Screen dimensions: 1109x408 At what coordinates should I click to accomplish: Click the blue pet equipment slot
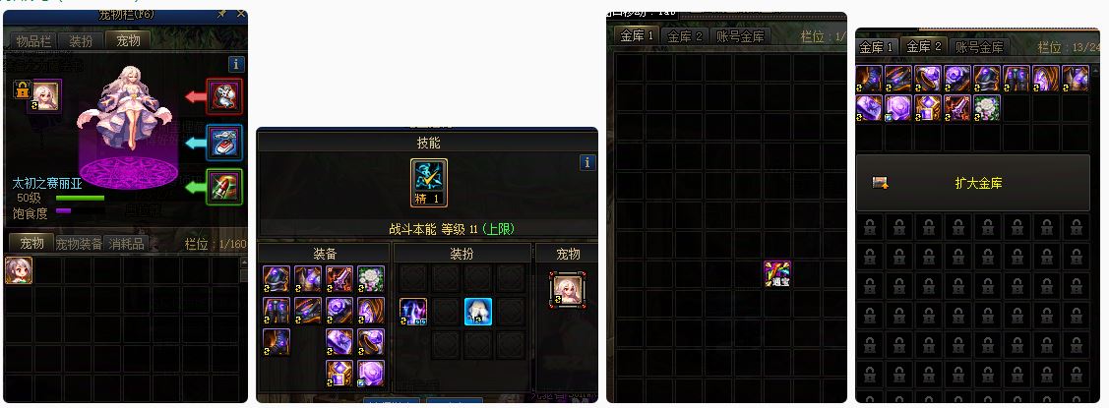224,143
